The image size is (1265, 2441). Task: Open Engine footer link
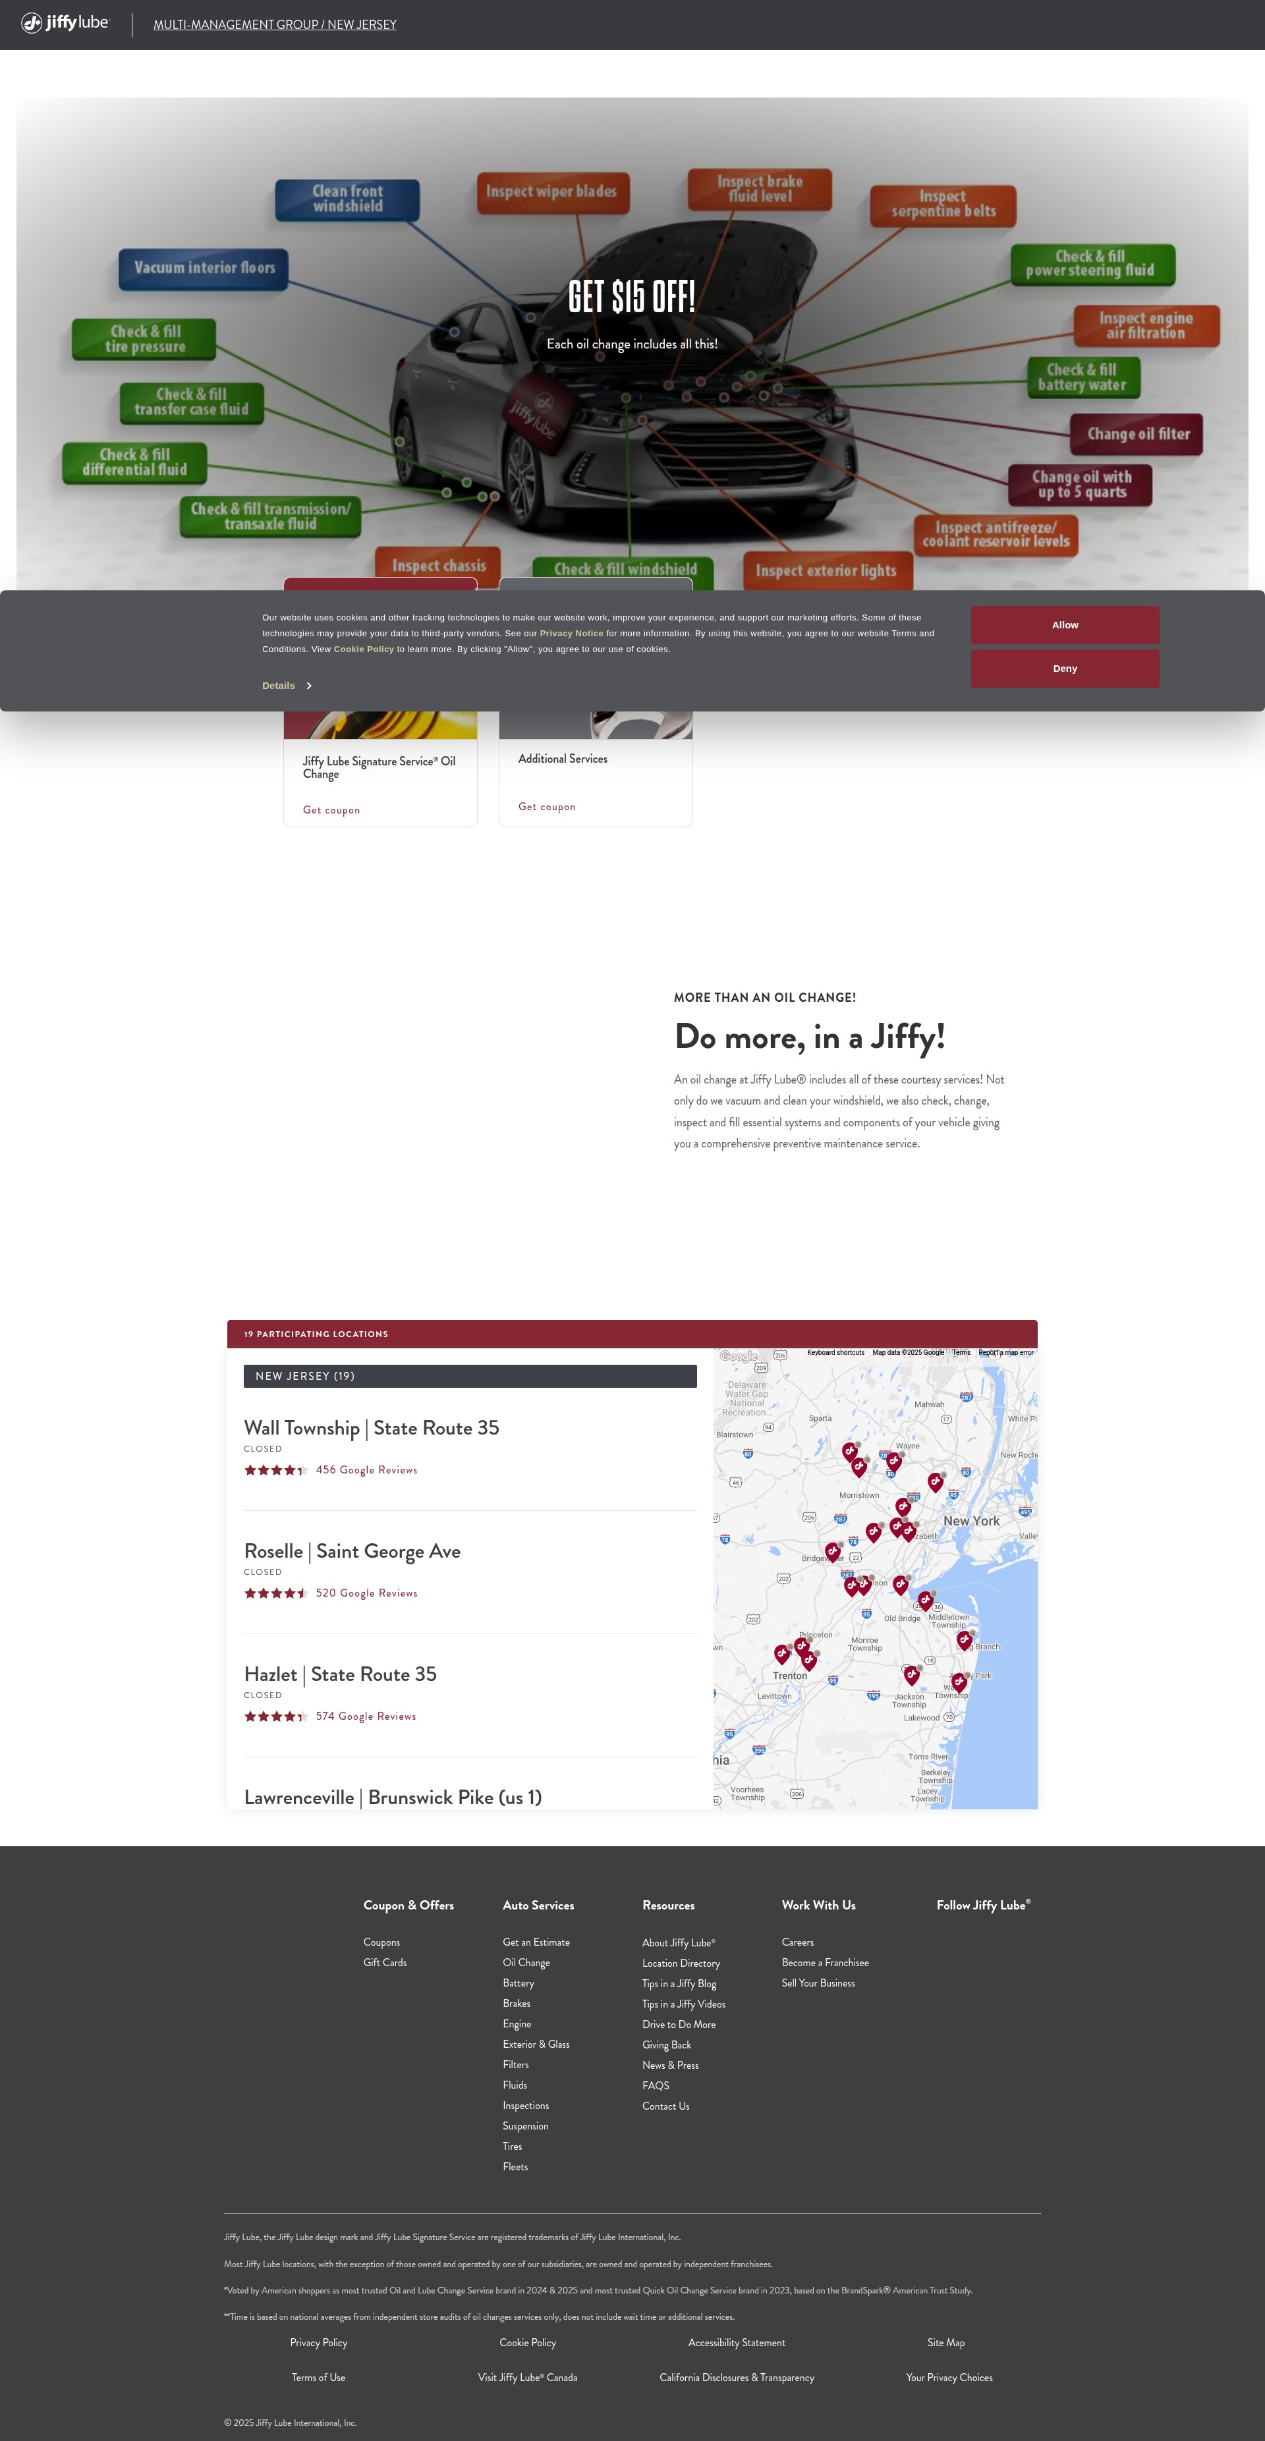[517, 2024]
